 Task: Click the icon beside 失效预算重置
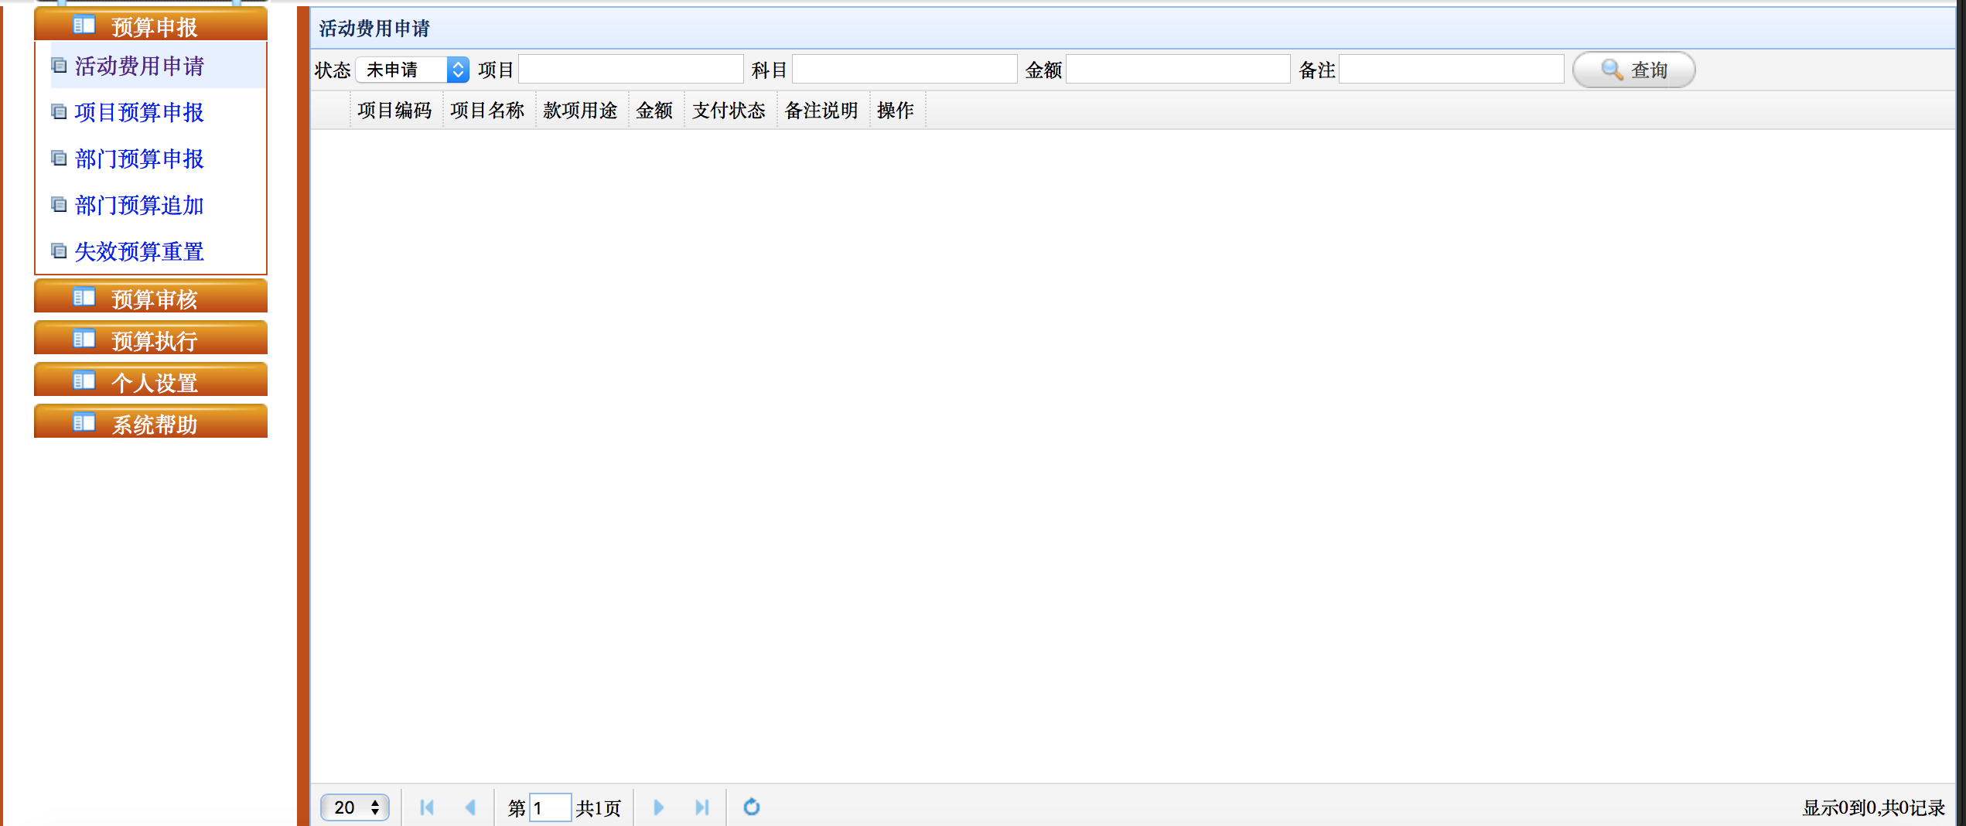click(x=59, y=251)
